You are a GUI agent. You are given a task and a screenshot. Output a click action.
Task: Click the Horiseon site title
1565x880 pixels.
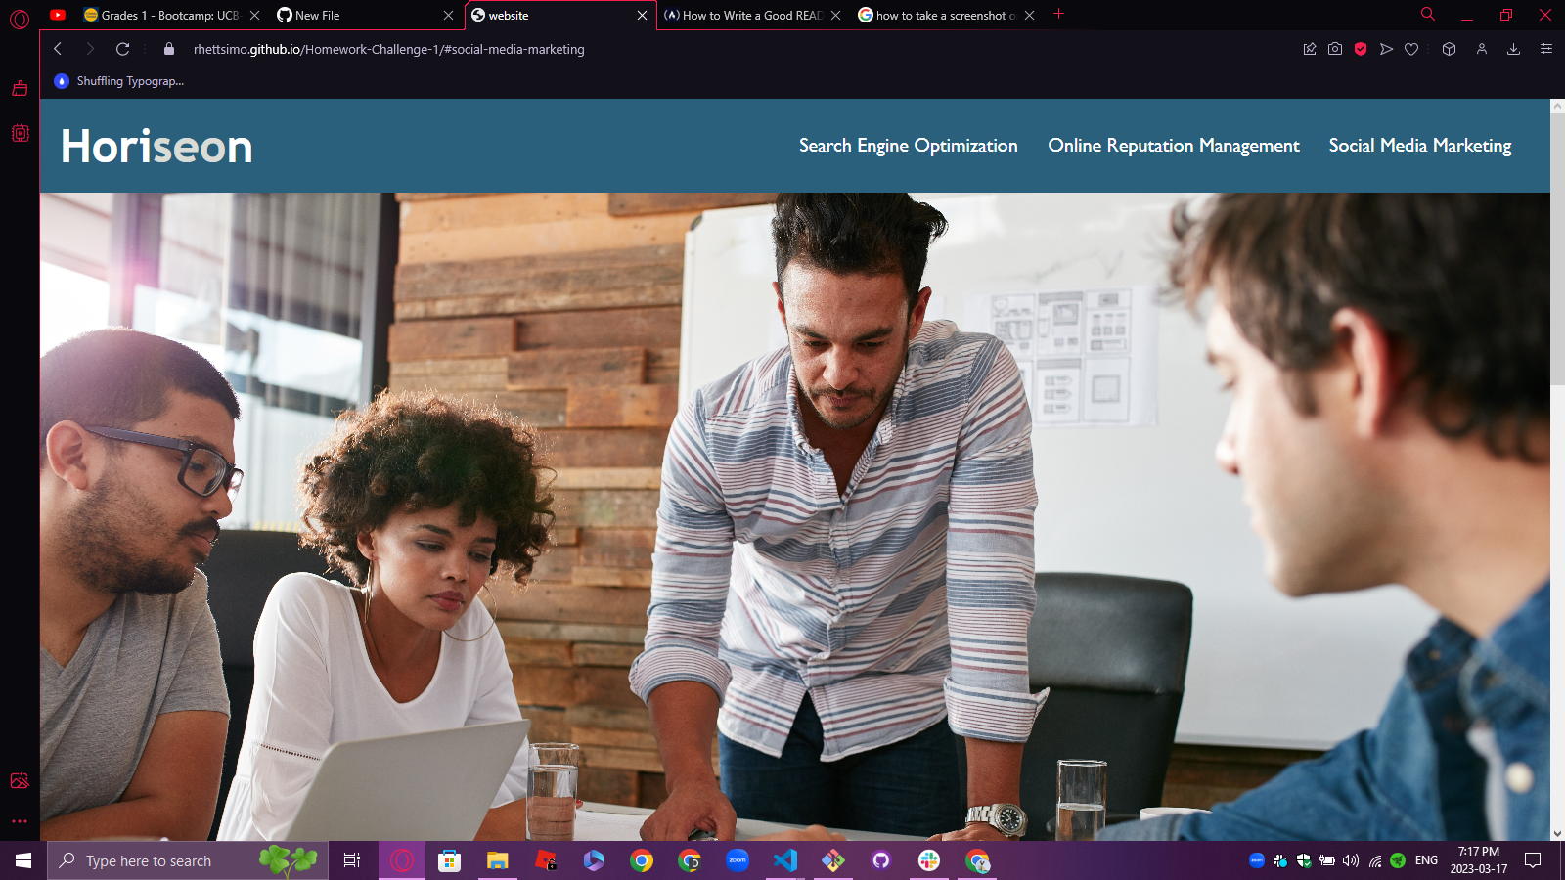coord(156,147)
